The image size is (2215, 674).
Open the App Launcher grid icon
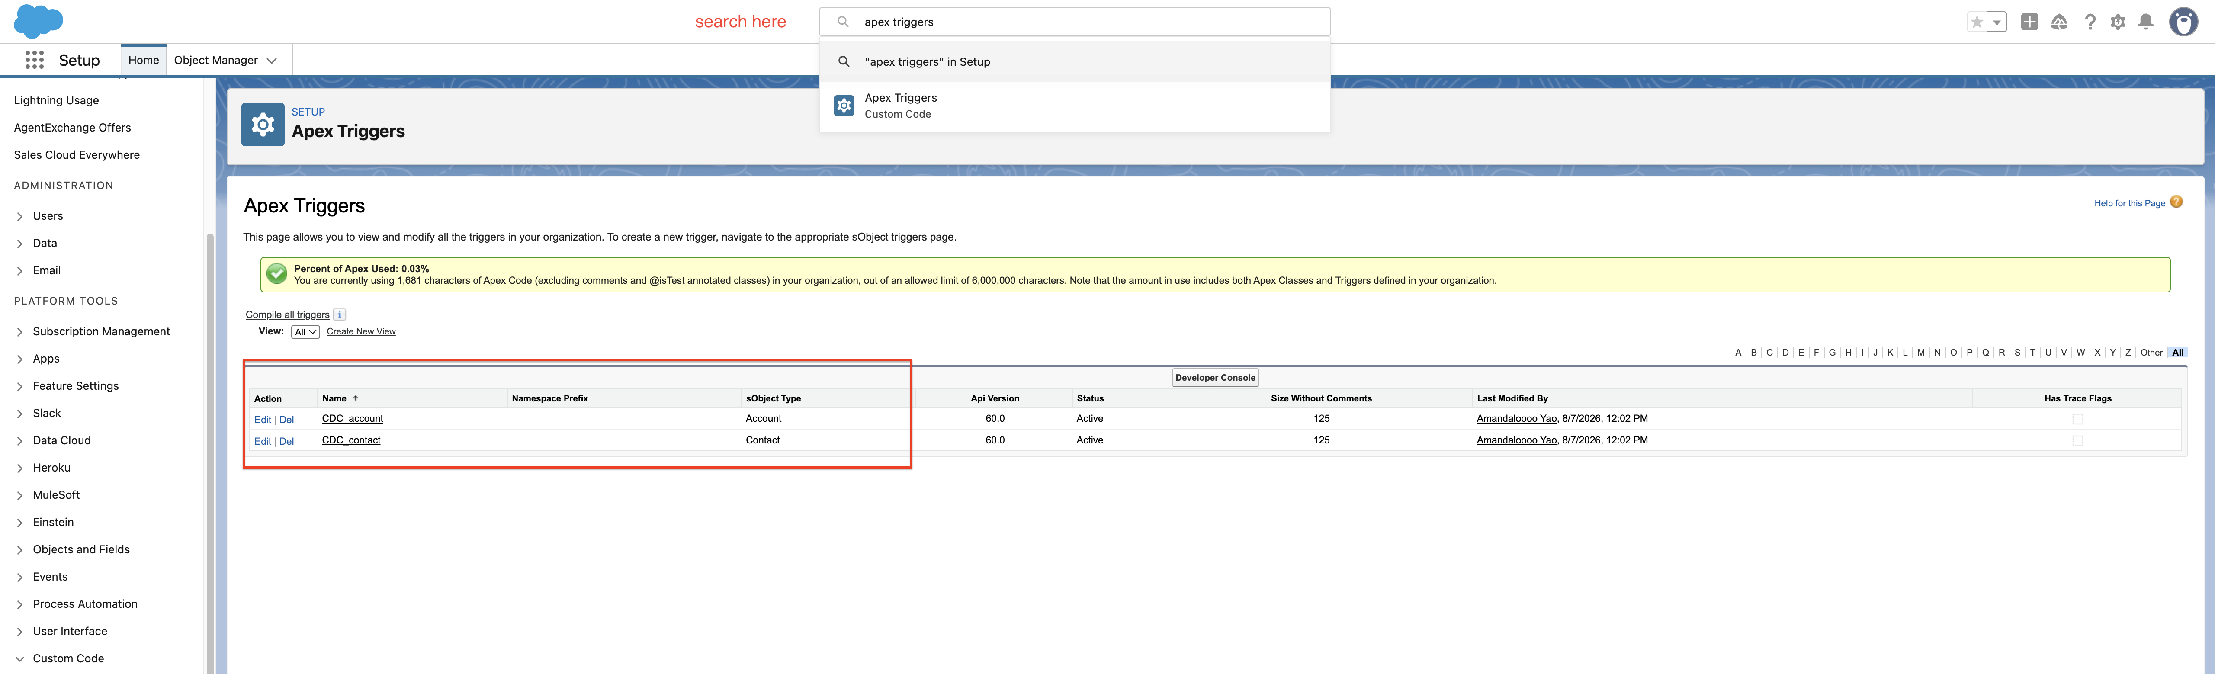pyautogui.click(x=35, y=60)
